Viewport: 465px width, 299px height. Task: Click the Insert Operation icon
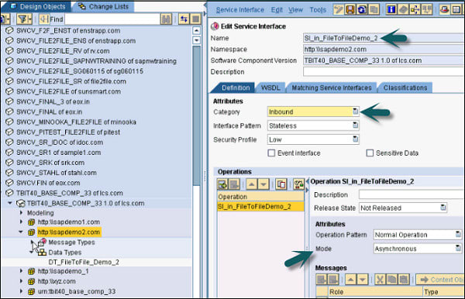click(222, 184)
